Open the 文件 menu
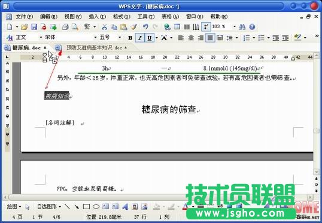 click(24, 16)
